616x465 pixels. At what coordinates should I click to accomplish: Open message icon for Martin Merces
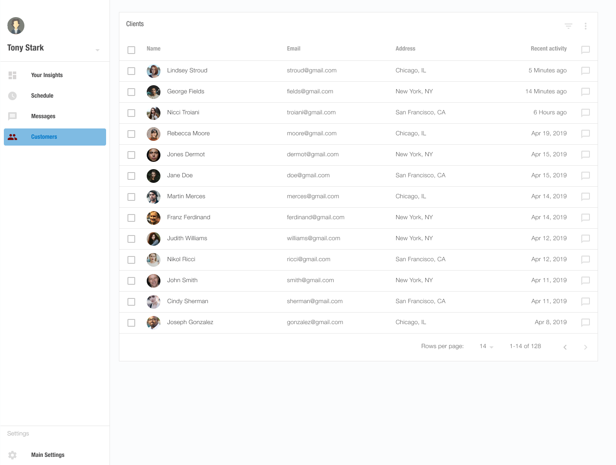tap(586, 197)
